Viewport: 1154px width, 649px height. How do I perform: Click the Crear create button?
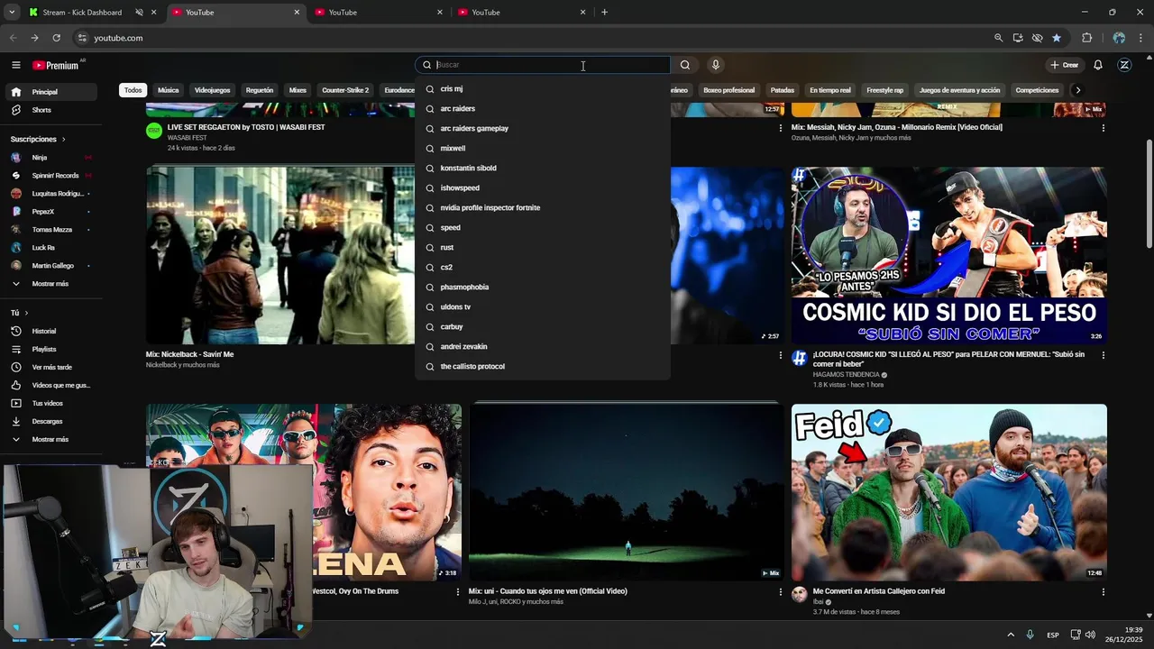1064,65
